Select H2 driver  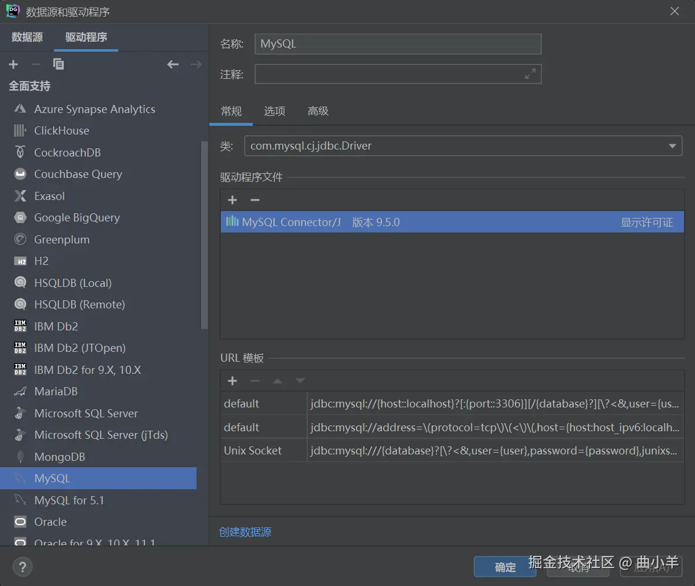click(99, 261)
